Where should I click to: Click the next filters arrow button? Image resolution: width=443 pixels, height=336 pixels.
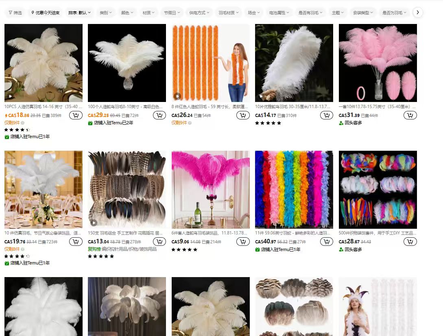[417, 13]
